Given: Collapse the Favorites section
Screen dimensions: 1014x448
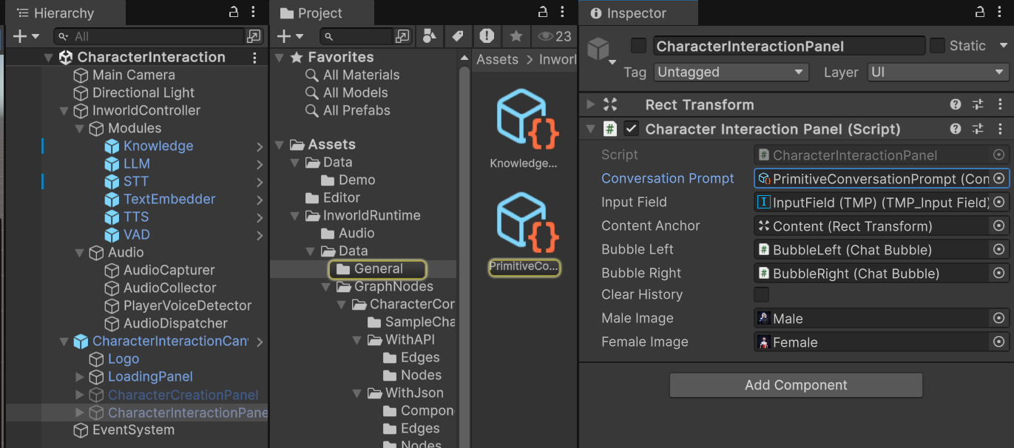Looking at the screenshot, I should pyautogui.click(x=280, y=58).
